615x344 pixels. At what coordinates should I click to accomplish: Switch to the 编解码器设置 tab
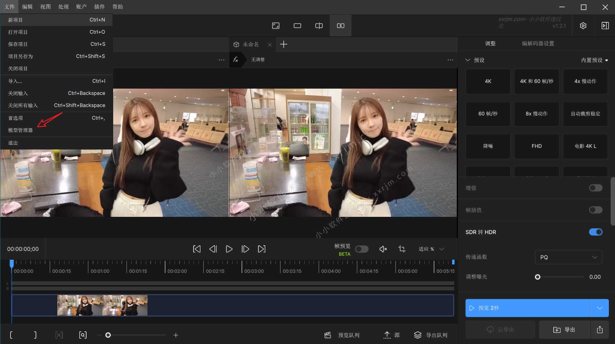[538, 44]
